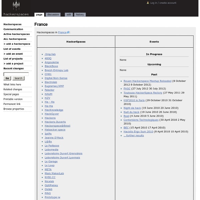Click the Go button
This screenshot has height=200, width=200.
[7, 78]
